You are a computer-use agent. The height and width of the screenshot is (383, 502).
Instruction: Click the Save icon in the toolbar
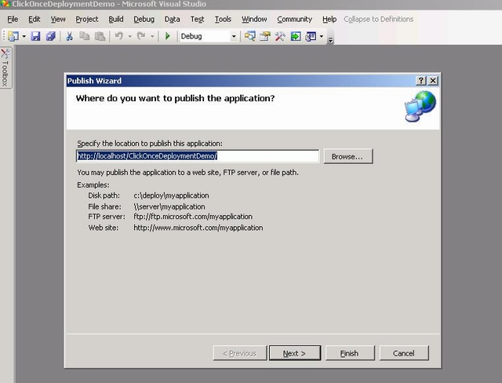pos(35,36)
